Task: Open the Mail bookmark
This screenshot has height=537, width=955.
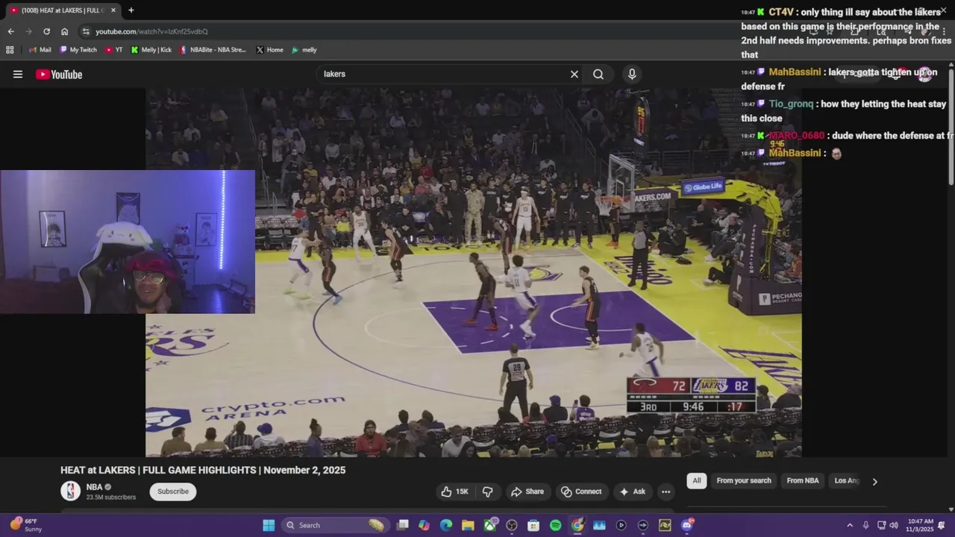Action: [x=40, y=50]
